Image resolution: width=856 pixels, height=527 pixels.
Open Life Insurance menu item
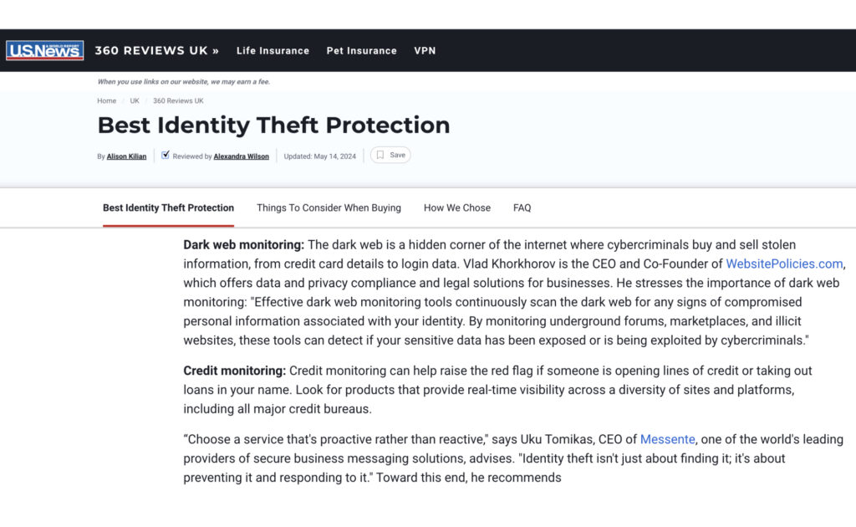[x=273, y=50]
